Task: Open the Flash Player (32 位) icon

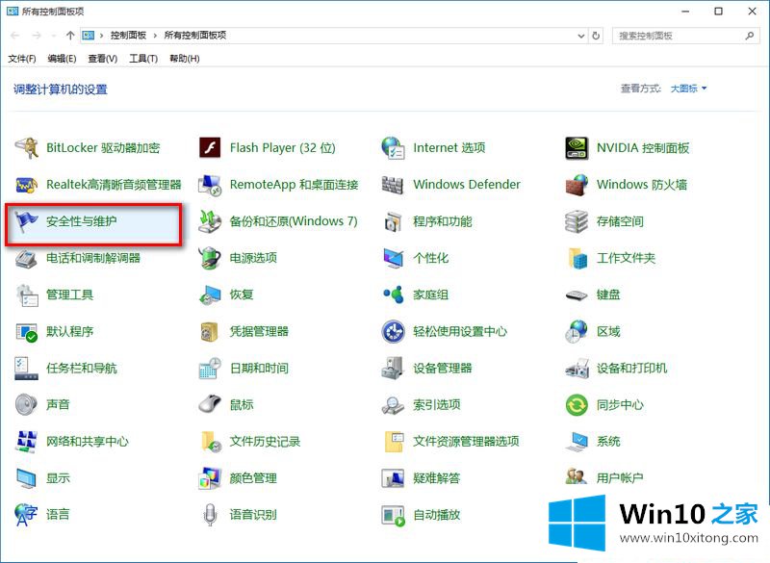Action: [x=210, y=148]
